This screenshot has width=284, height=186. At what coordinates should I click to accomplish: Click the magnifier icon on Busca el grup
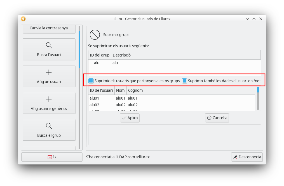[49, 126]
